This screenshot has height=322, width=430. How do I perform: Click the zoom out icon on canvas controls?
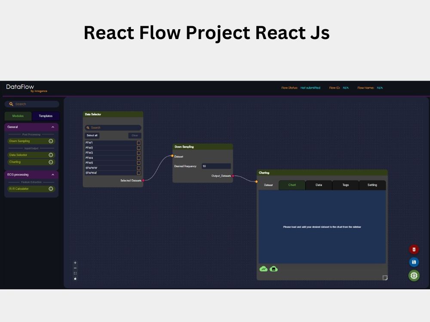tap(76, 268)
